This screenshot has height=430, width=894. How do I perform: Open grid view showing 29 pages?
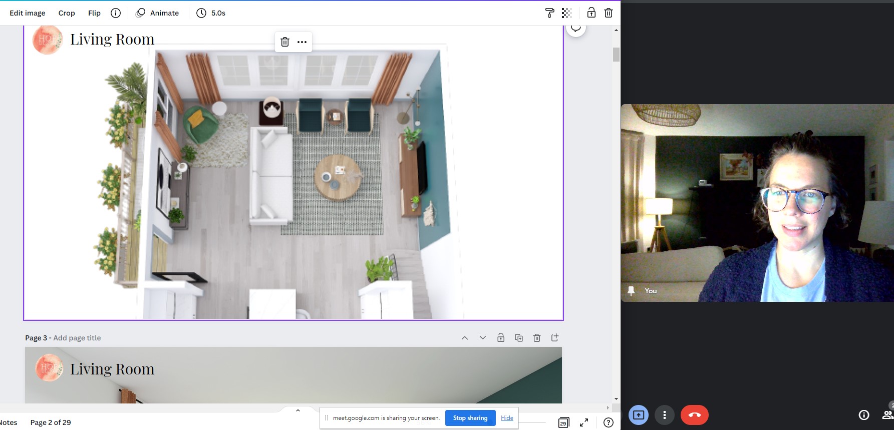point(563,423)
